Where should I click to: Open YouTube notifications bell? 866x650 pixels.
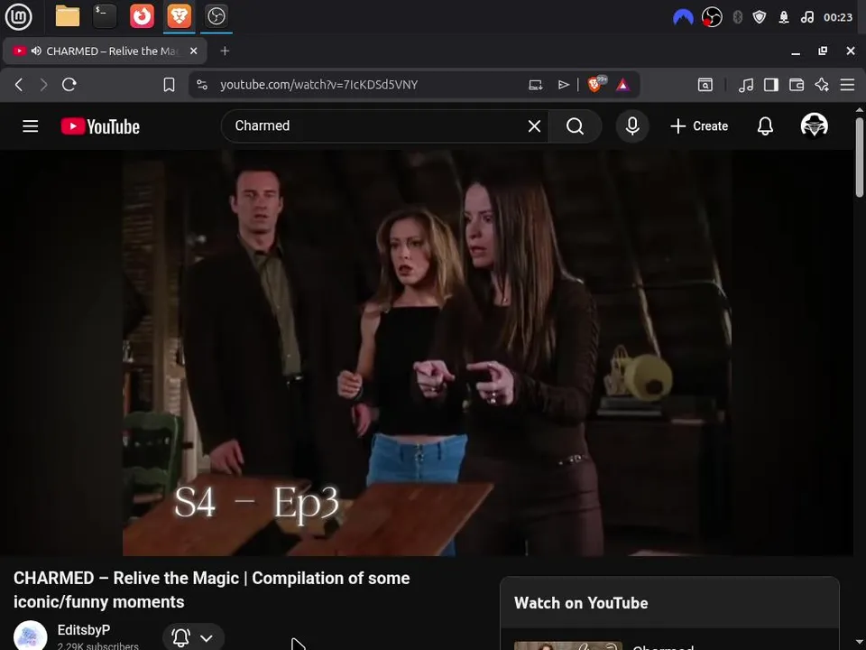(765, 126)
